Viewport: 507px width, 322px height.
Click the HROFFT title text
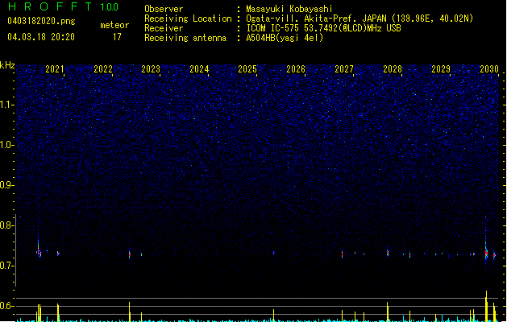pos(50,6)
